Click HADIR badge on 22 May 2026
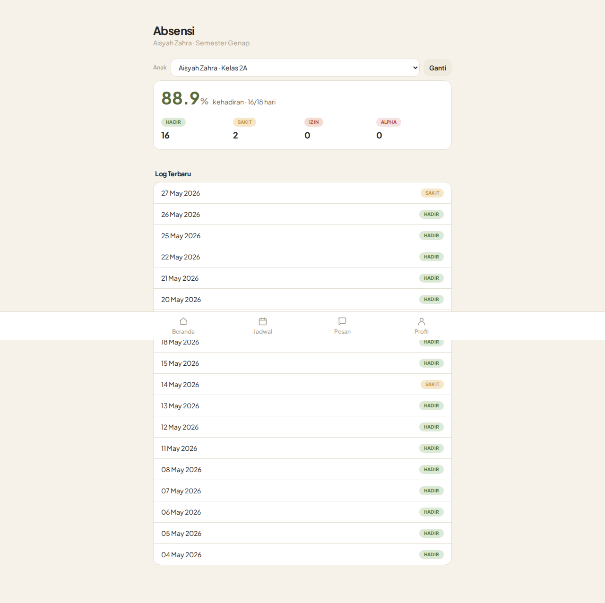 coord(432,257)
